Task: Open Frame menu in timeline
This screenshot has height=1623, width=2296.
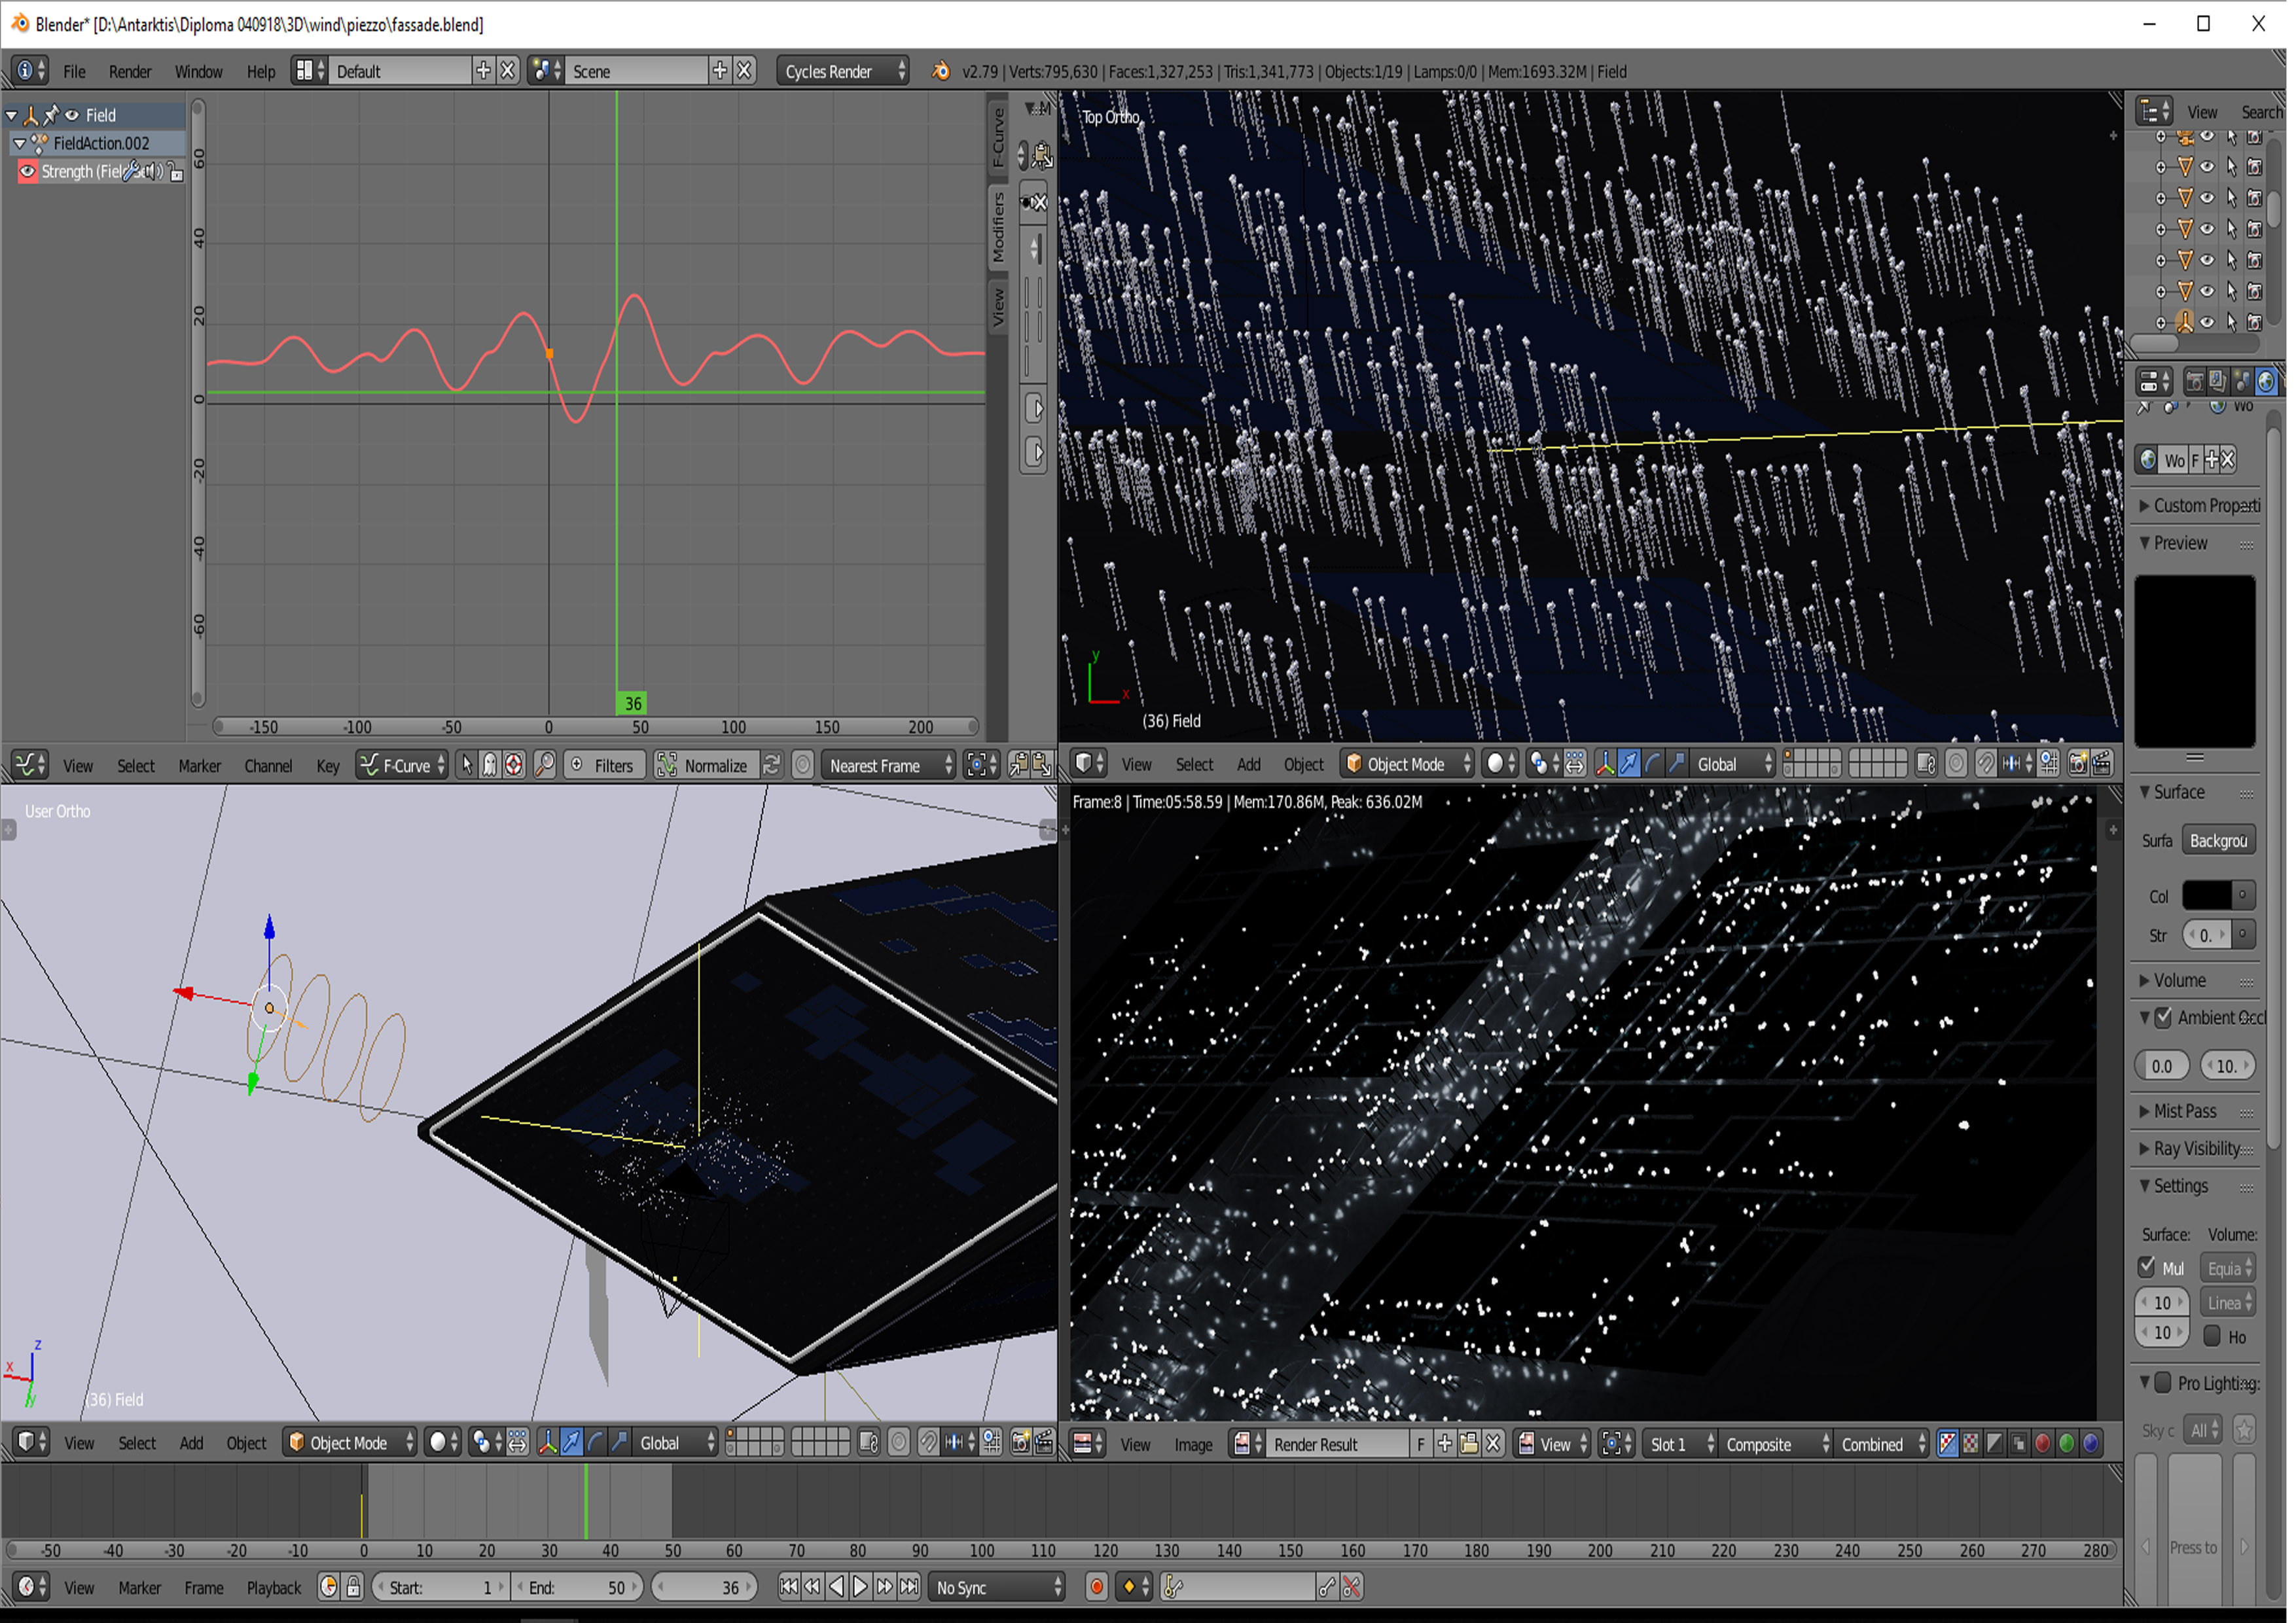Action: pos(204,1588)
